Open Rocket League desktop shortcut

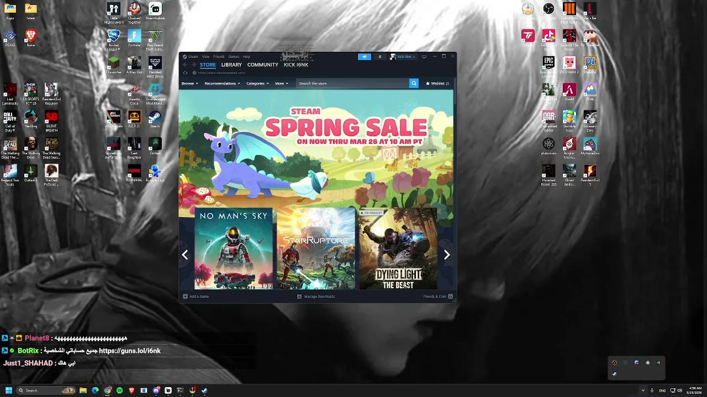tap(113, 39)
